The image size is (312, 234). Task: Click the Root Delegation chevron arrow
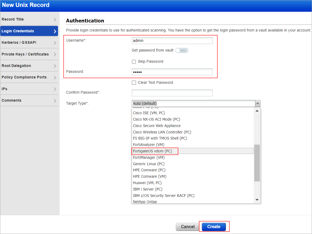tap(55, 66)
